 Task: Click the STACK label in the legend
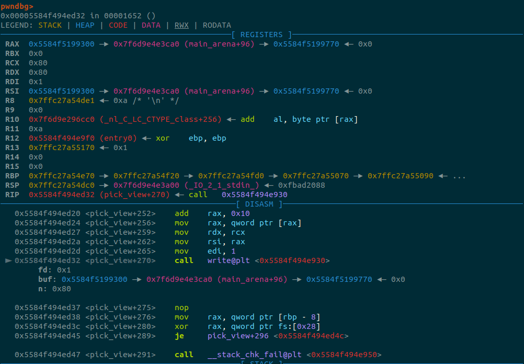(50, 25)
